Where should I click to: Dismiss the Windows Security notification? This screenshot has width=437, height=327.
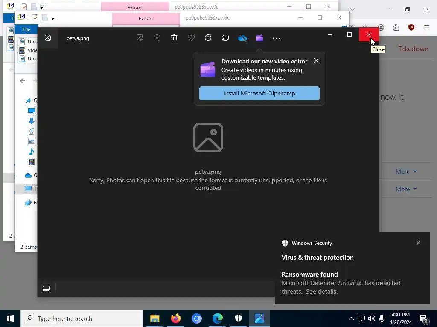pos(418,243)
